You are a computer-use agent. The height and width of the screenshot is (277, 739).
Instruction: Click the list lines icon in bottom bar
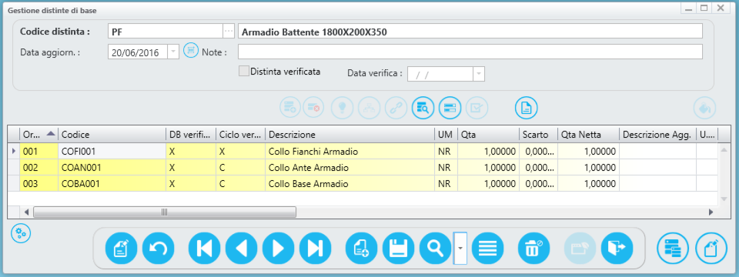487,249
